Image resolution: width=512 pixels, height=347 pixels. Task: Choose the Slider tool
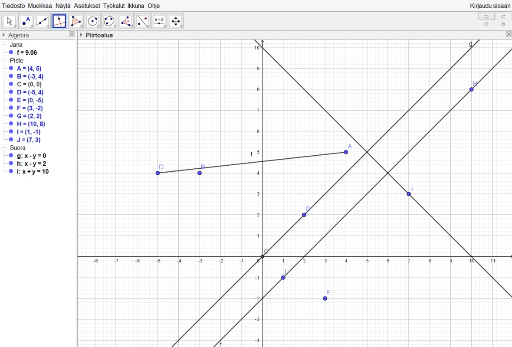click(159, 21)
